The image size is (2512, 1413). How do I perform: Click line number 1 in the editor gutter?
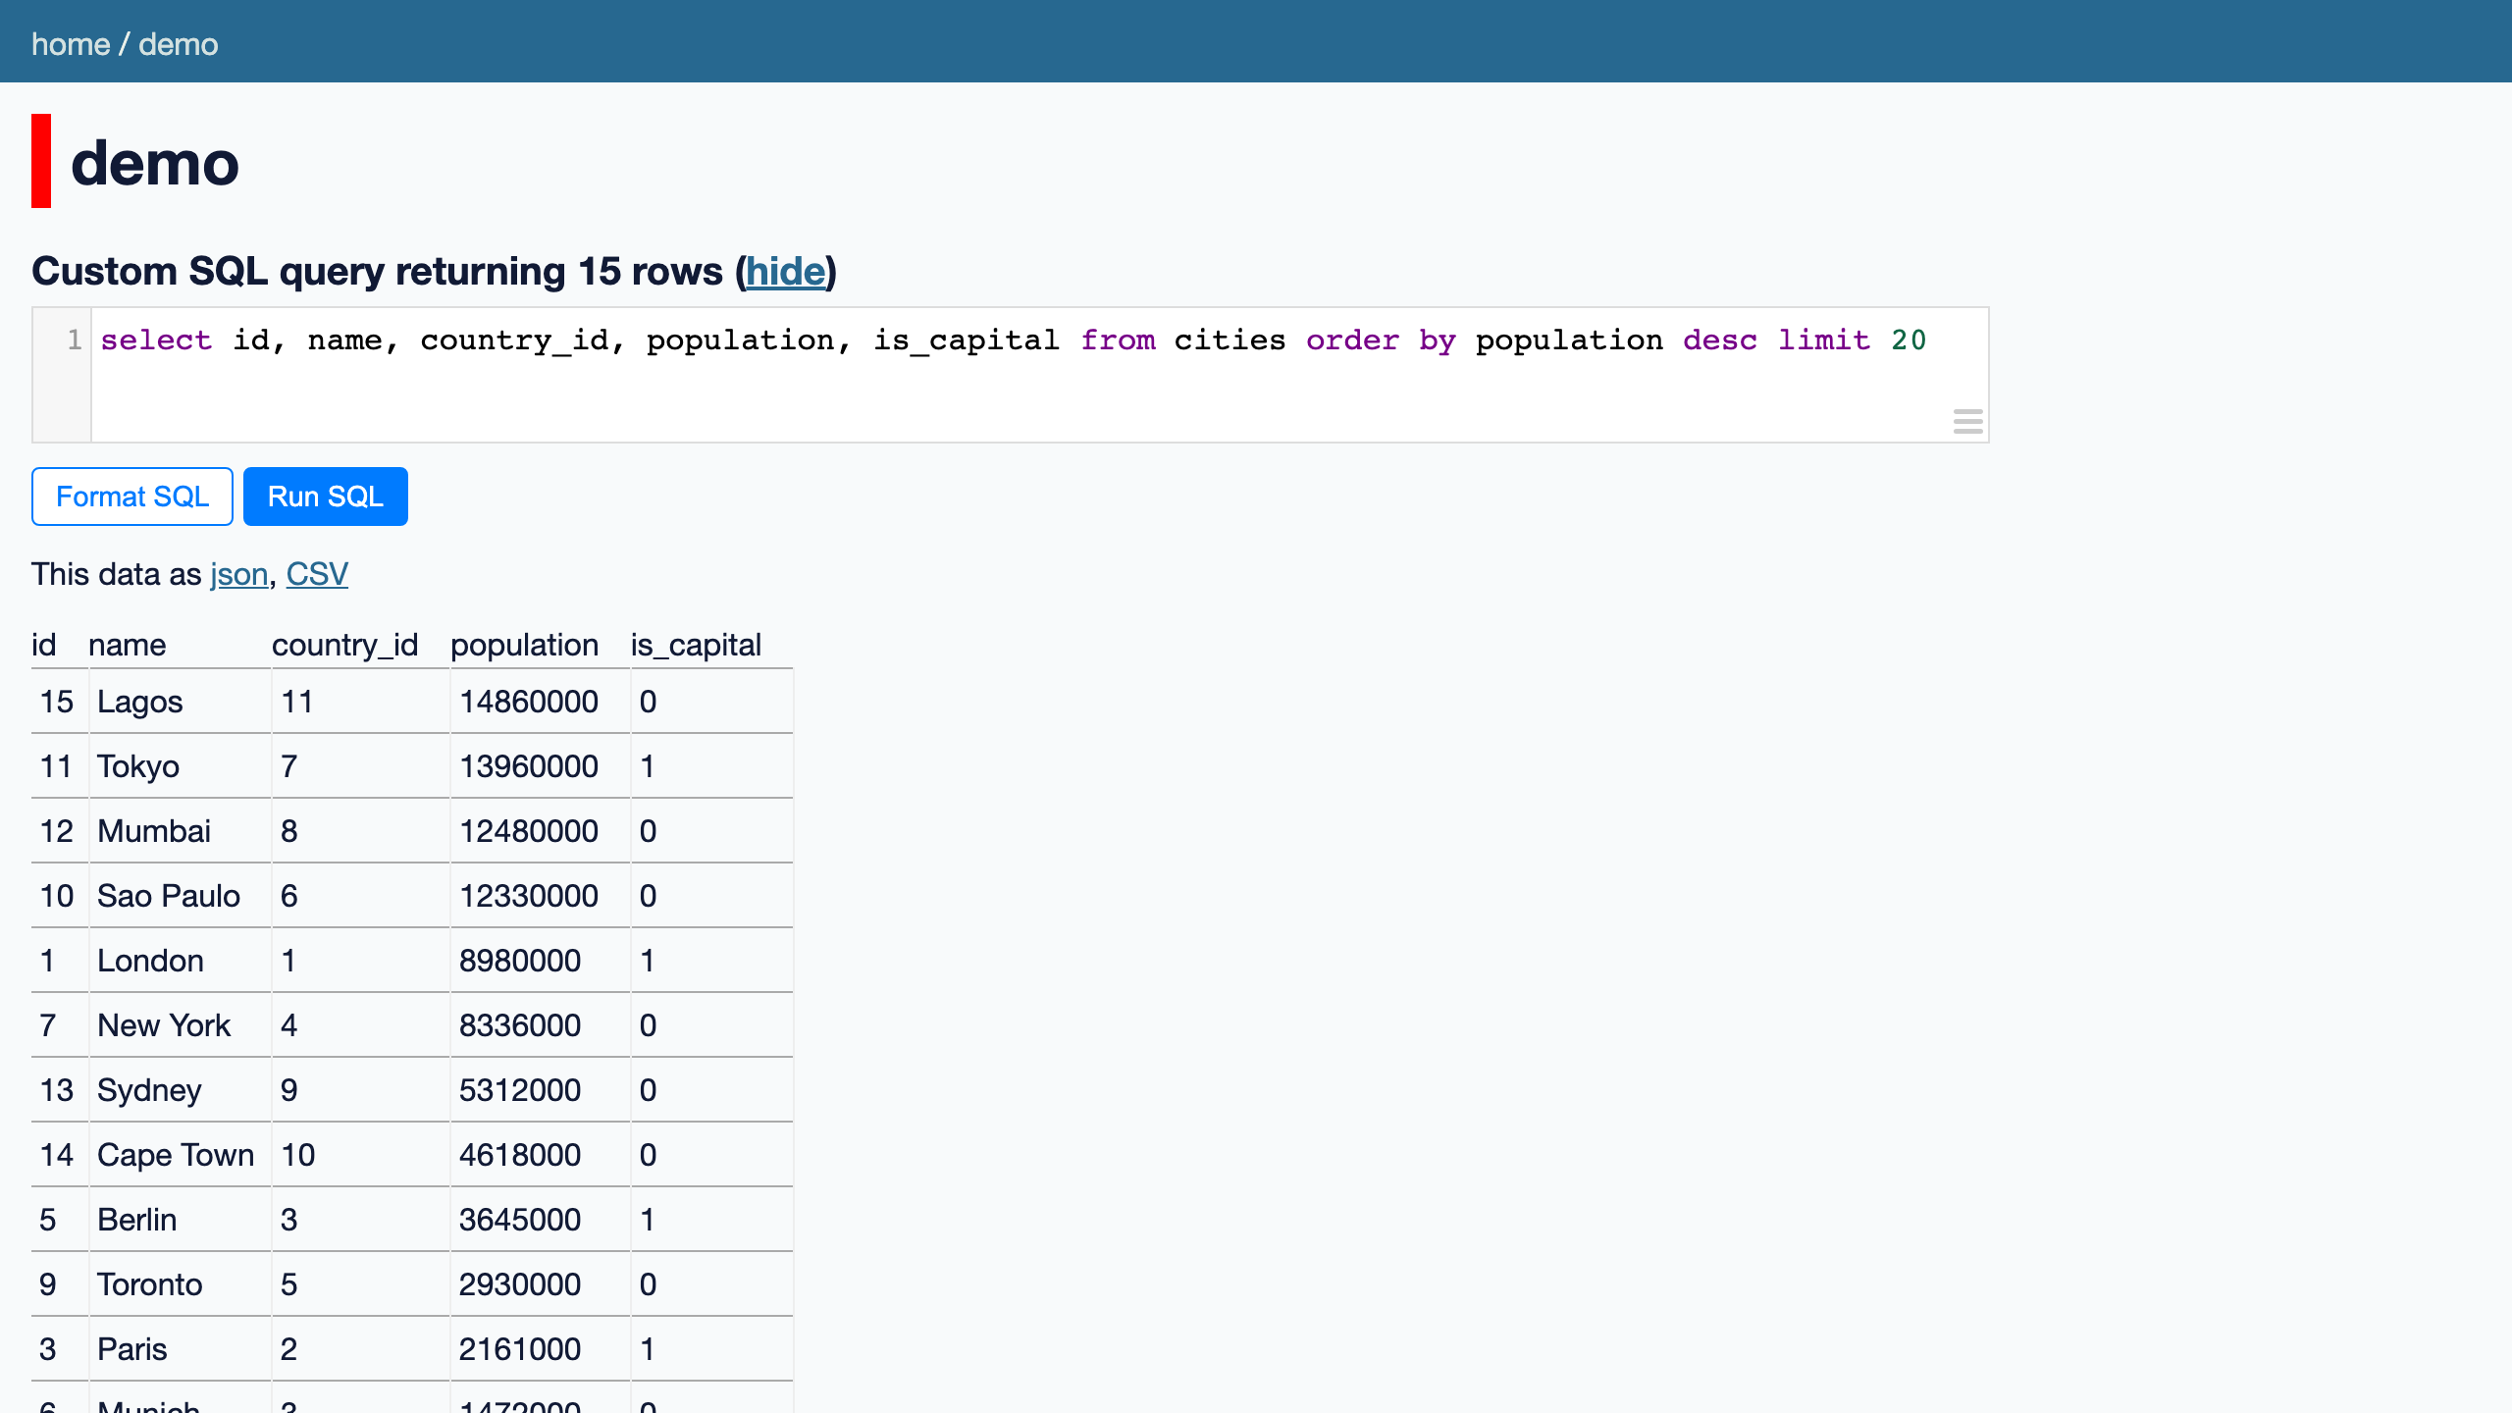[x=75, y=340]
